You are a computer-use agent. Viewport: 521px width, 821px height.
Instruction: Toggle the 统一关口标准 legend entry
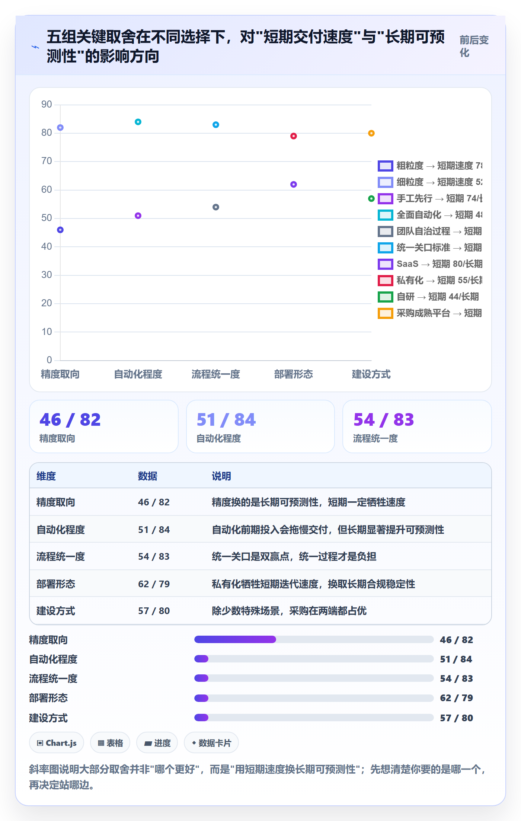click(x=430, y=247)
